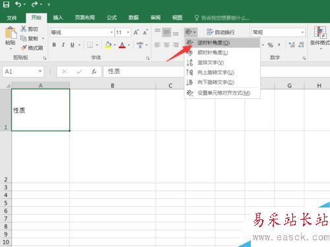Open 设置单元格对齐方式(M) dialog

tap(222, 93)
